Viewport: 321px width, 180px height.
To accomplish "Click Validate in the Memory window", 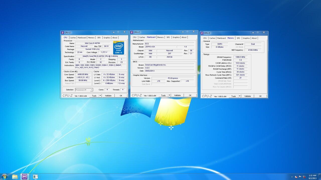I will 248,96.
